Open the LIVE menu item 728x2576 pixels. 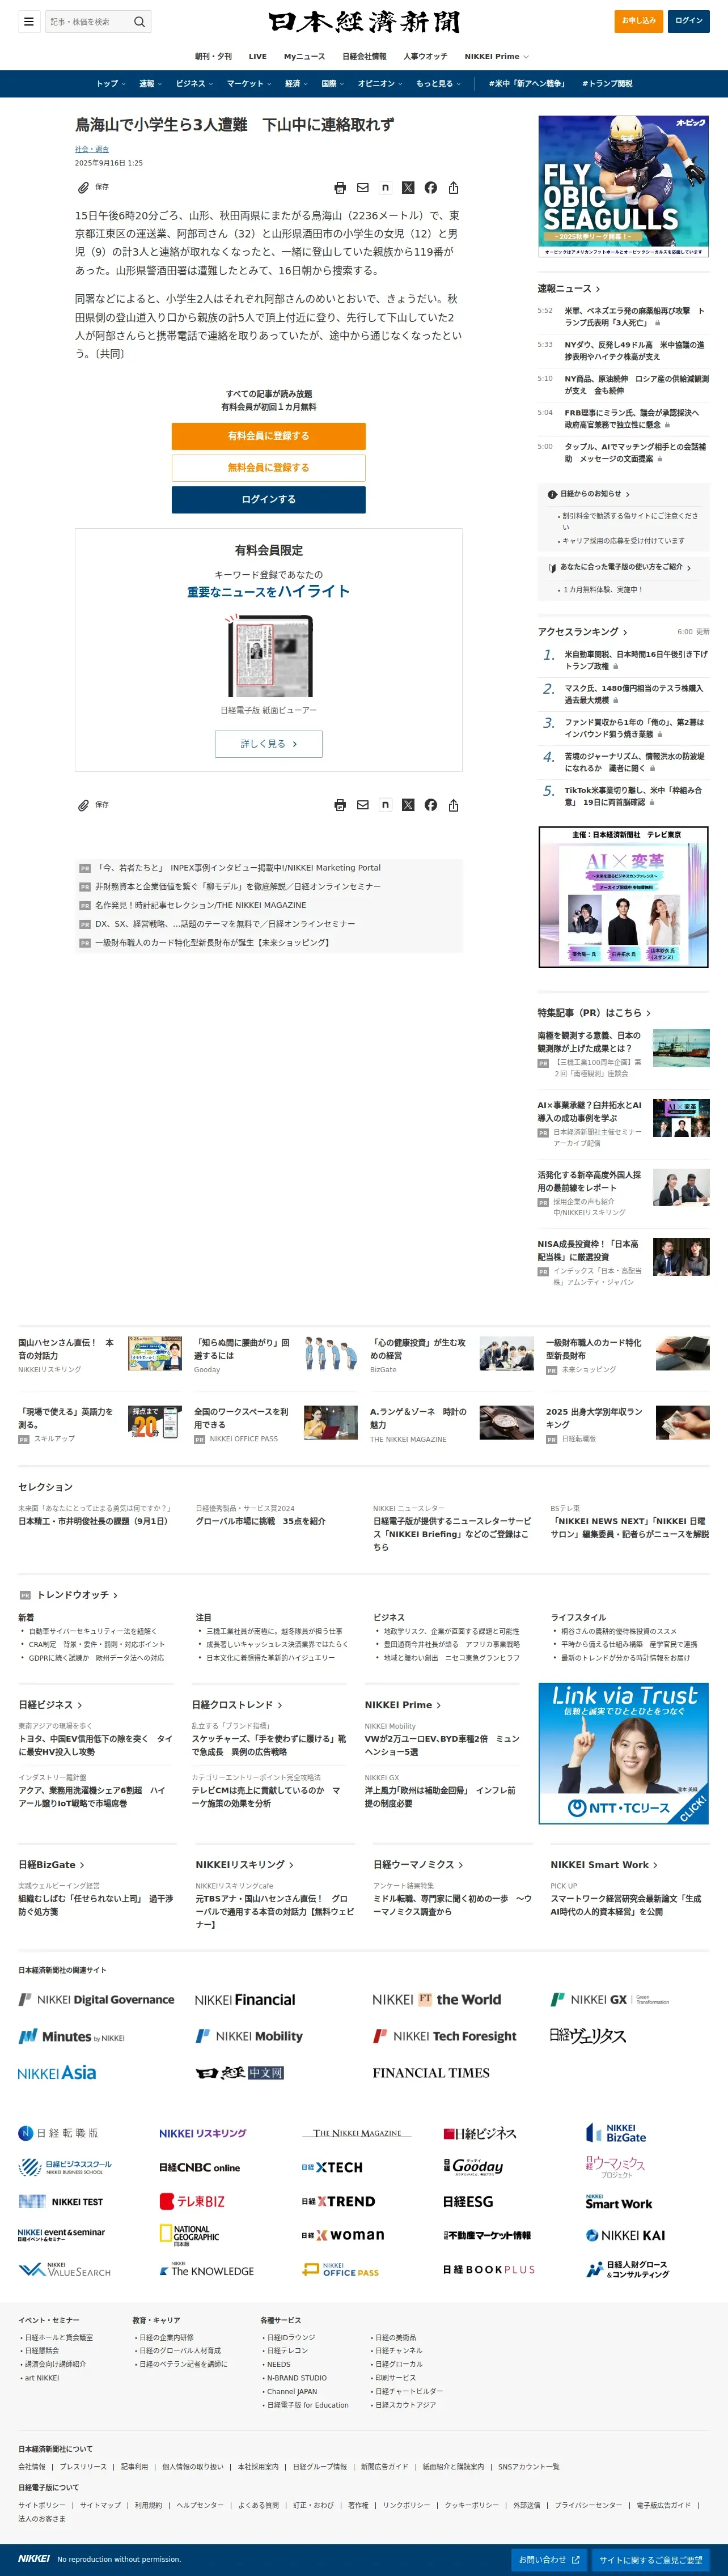click(x=258, y=57)
